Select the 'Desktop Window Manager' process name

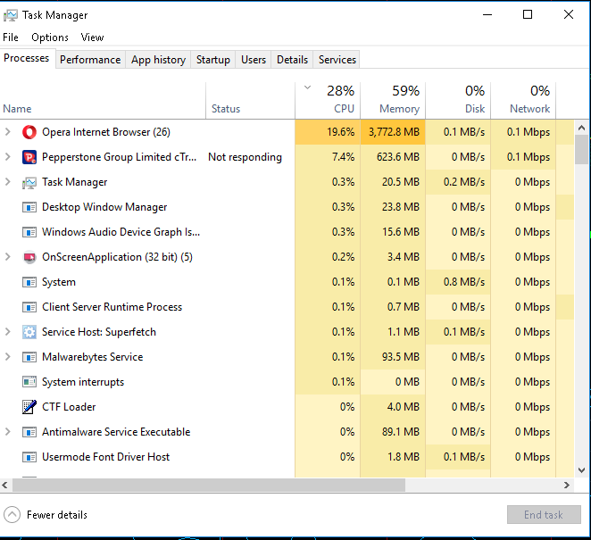pos(104,207)
